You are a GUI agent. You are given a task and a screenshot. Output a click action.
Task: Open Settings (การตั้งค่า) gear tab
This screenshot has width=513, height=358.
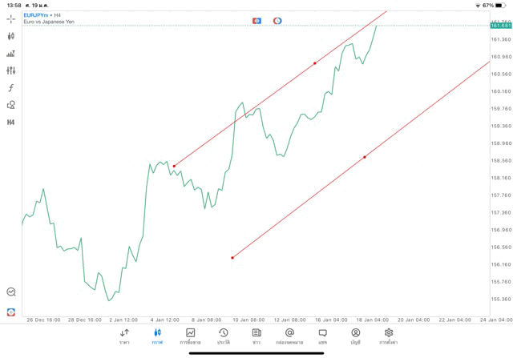[x=389, y=336]
